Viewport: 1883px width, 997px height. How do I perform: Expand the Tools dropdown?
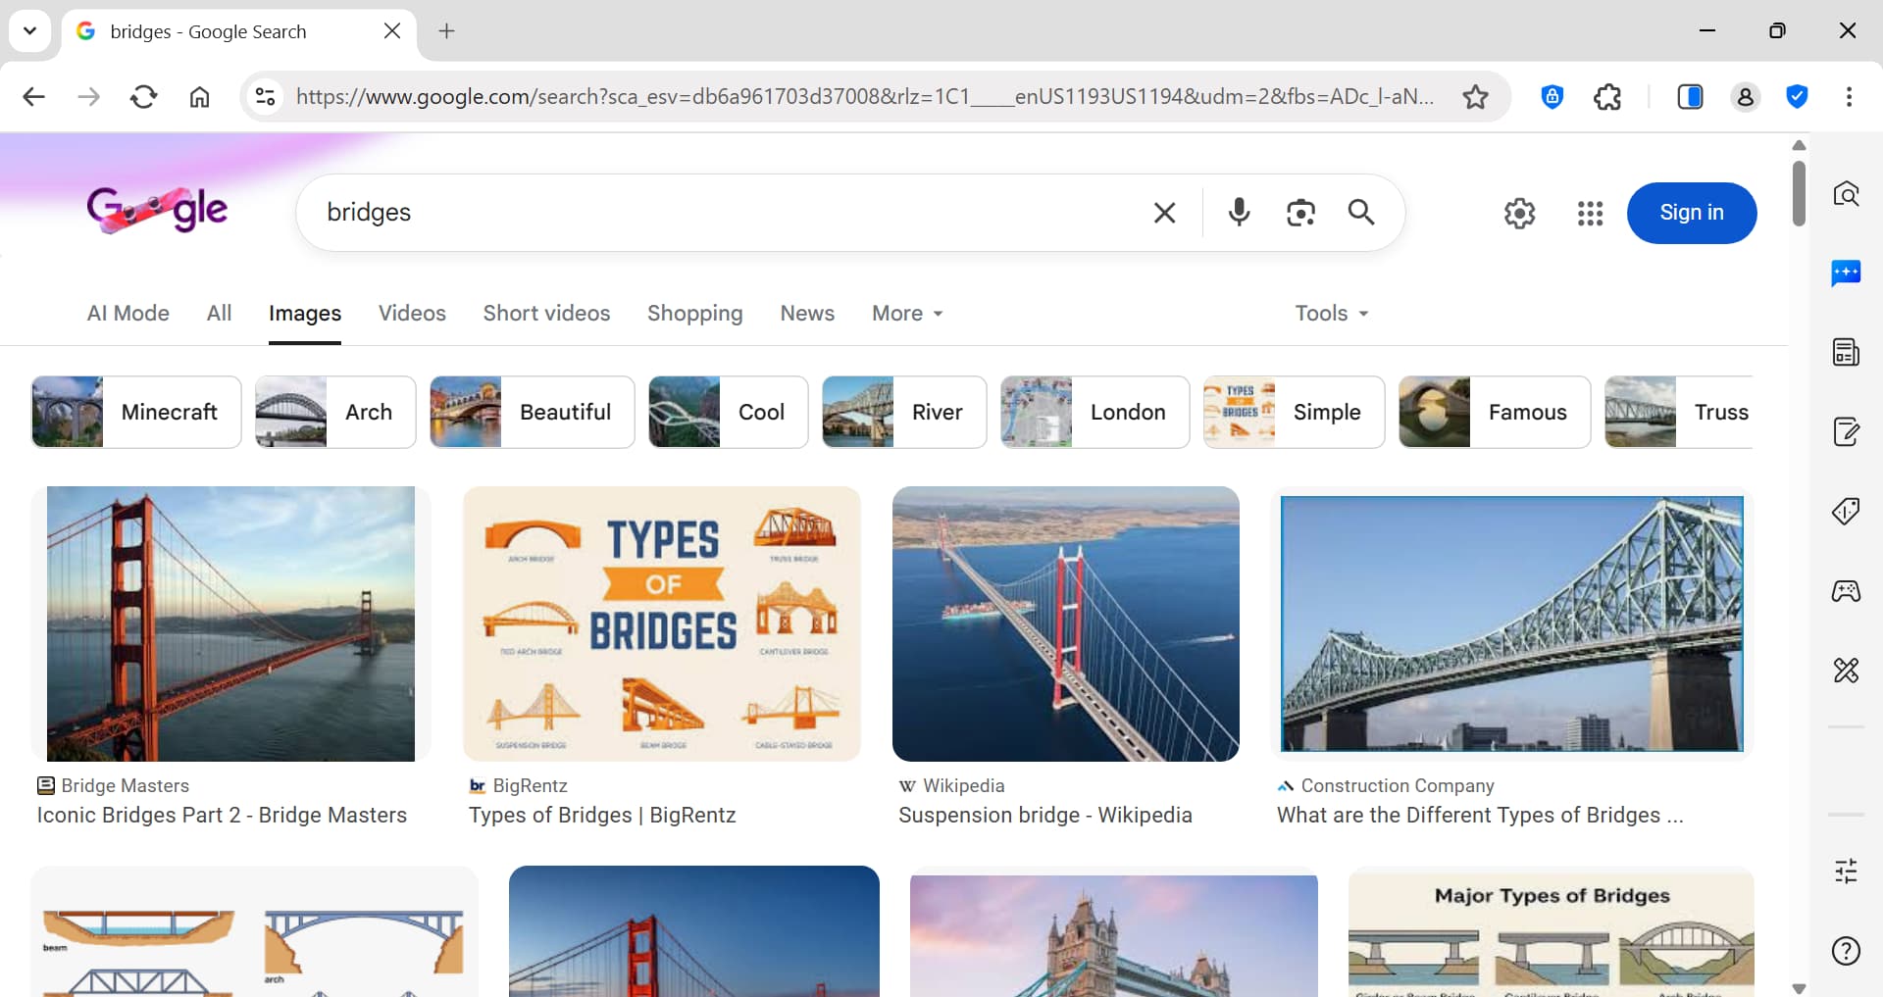point(1331,313)
